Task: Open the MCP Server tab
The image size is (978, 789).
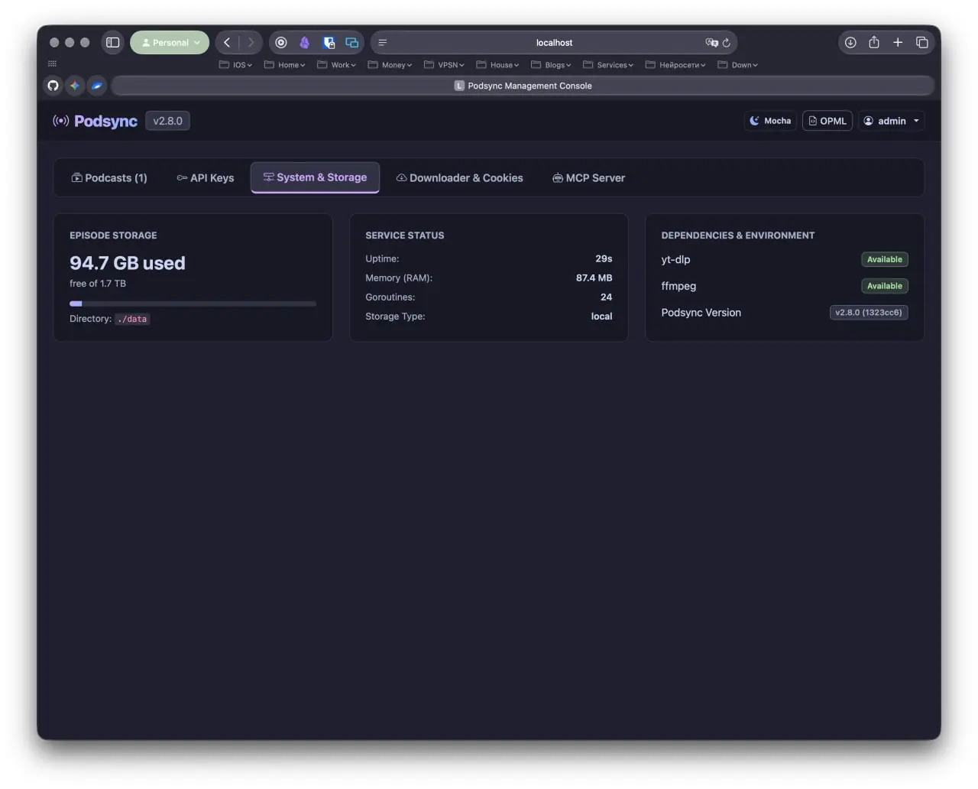Action: 588,178
